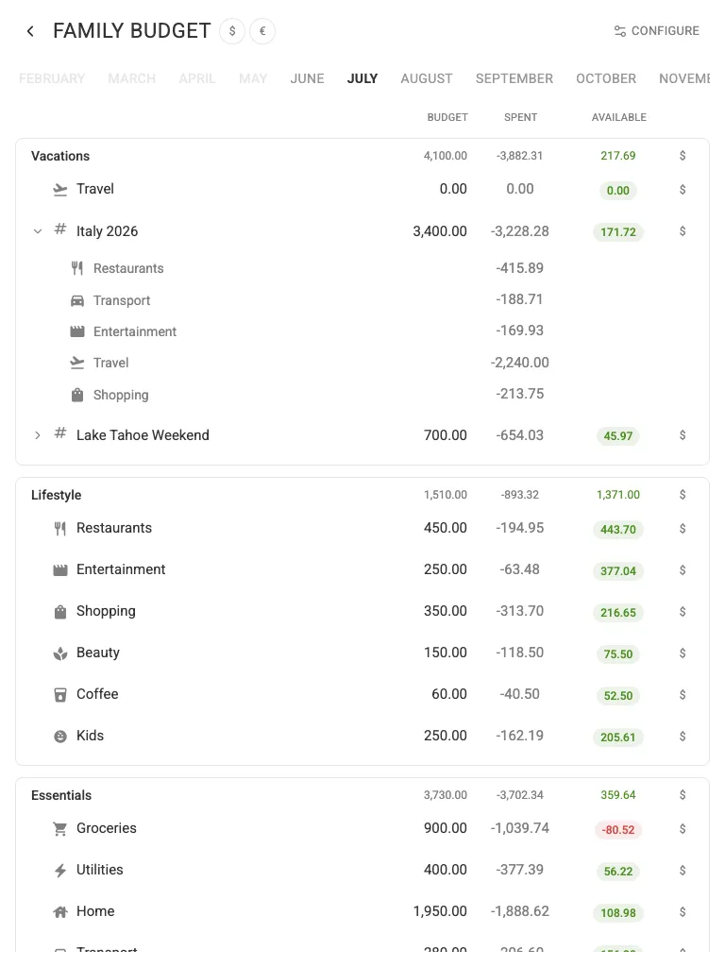Image resolution: width=725 pixels, height=967 pixels.
Task: Click Groceries negative available badge -80.52
Action: [618, 830]
